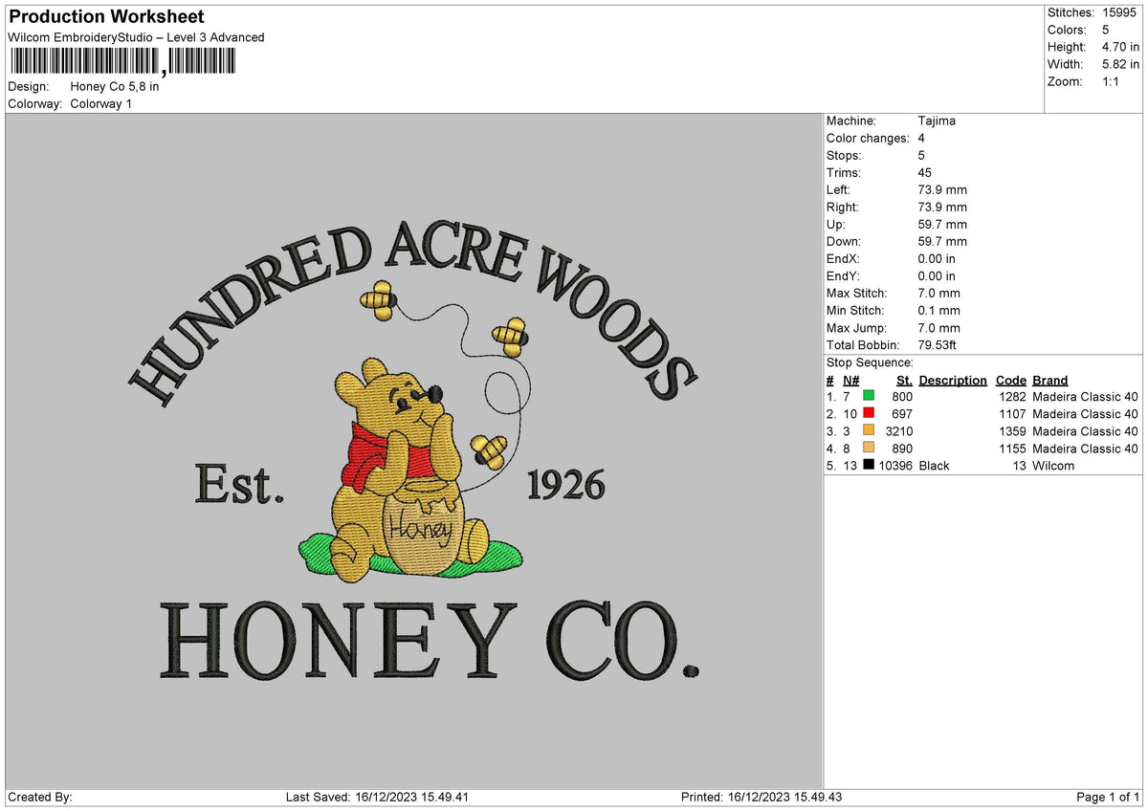The height and width of the screenshot is (811, 1148).
Task: Click the 'Brand' column header
Action: [1050, 380]
